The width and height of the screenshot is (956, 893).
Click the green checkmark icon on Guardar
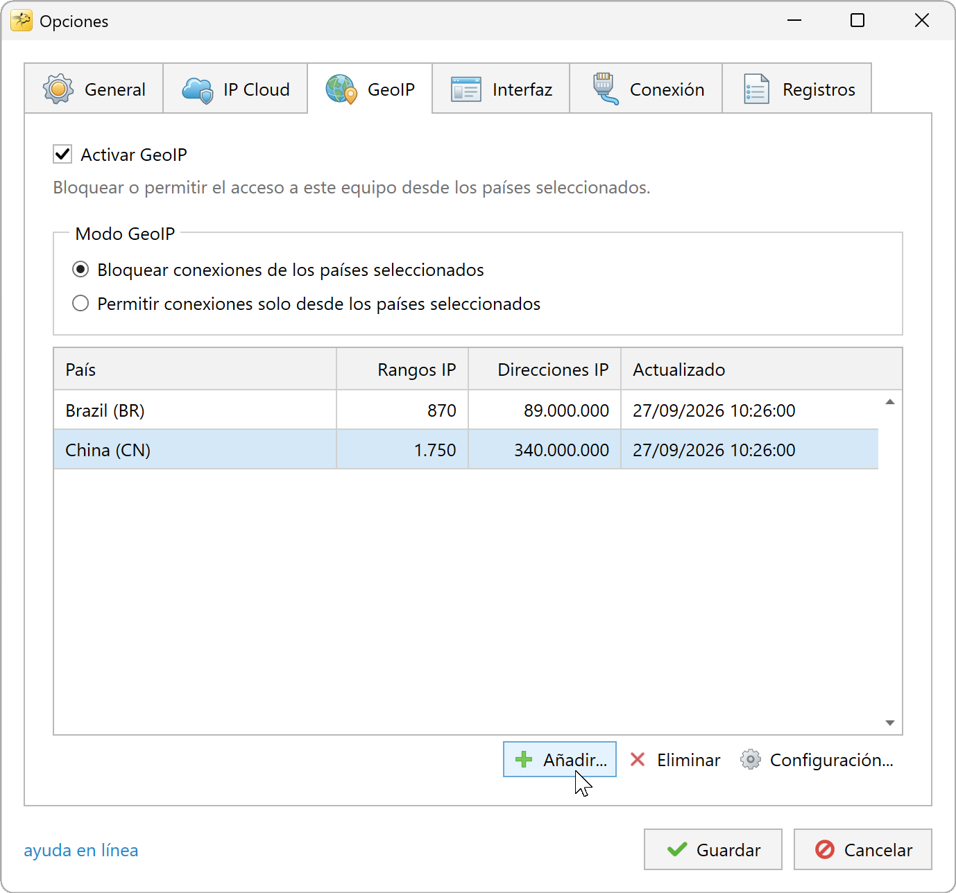(677, 849)
